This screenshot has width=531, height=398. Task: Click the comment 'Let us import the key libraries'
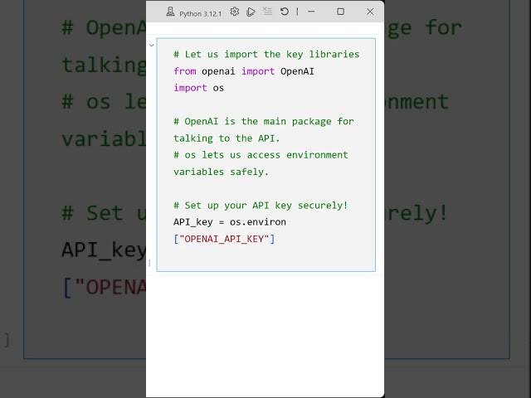(x=266, y=54)
